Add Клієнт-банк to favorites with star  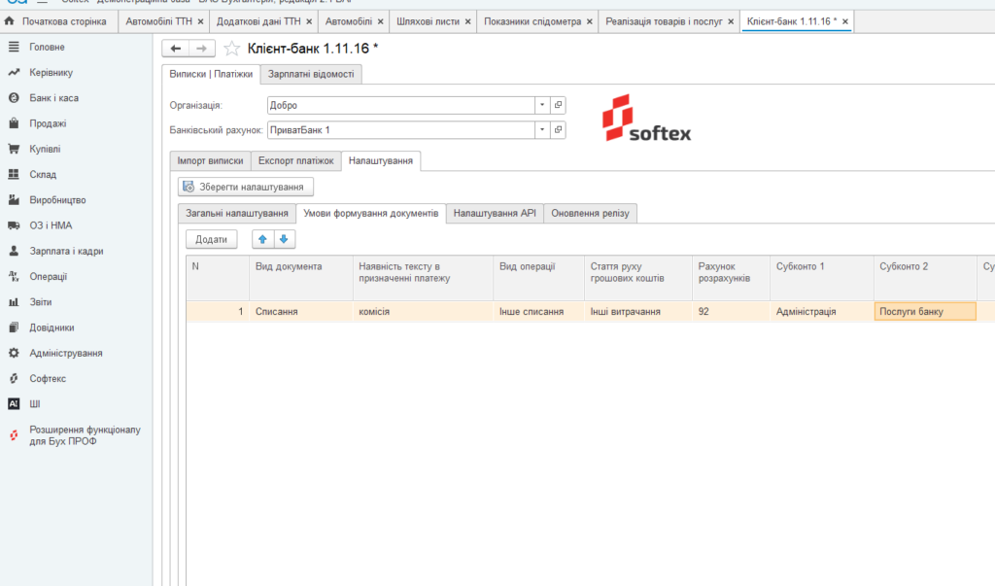(x=231, y=49)
